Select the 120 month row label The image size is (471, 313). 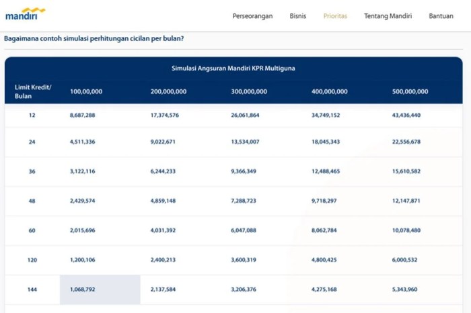[x=32, y=260]
